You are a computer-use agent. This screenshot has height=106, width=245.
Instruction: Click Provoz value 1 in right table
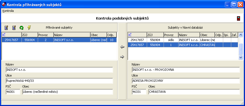click(171, 45)
